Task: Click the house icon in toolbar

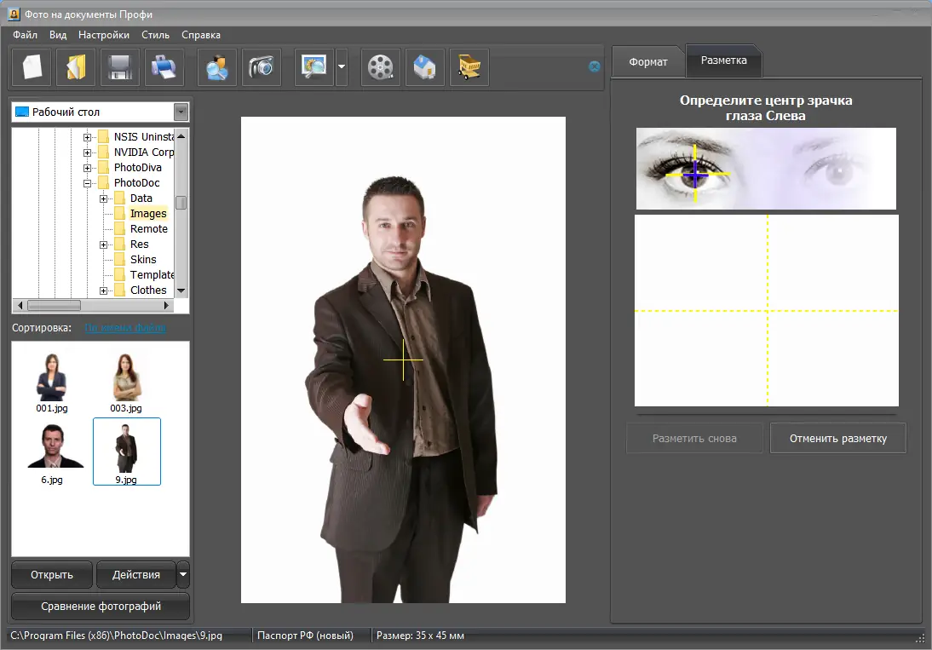Action: pos(425,67)
